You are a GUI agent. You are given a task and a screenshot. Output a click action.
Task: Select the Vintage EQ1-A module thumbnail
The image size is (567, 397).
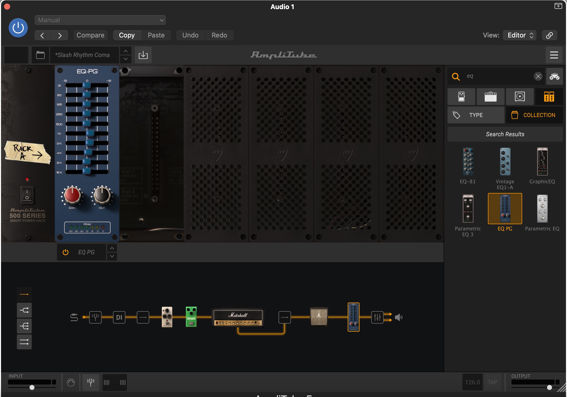tap(505, 162)
